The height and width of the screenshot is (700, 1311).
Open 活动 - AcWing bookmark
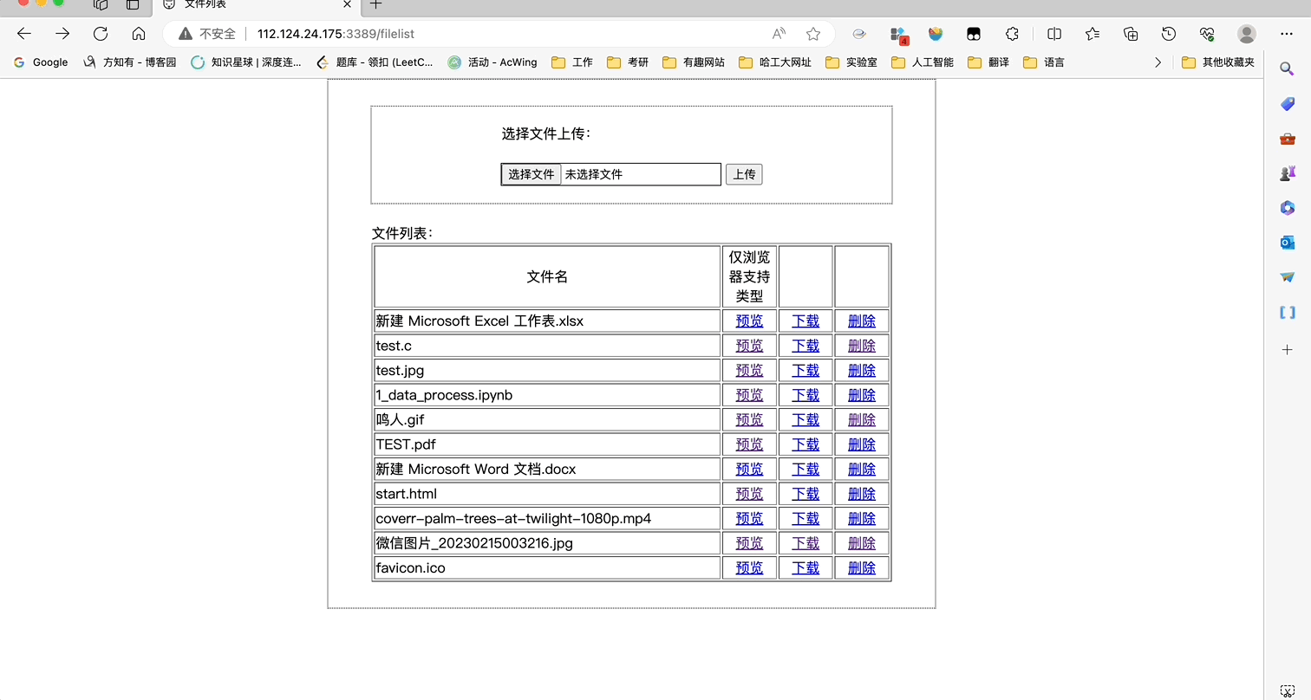coord(492,62)
